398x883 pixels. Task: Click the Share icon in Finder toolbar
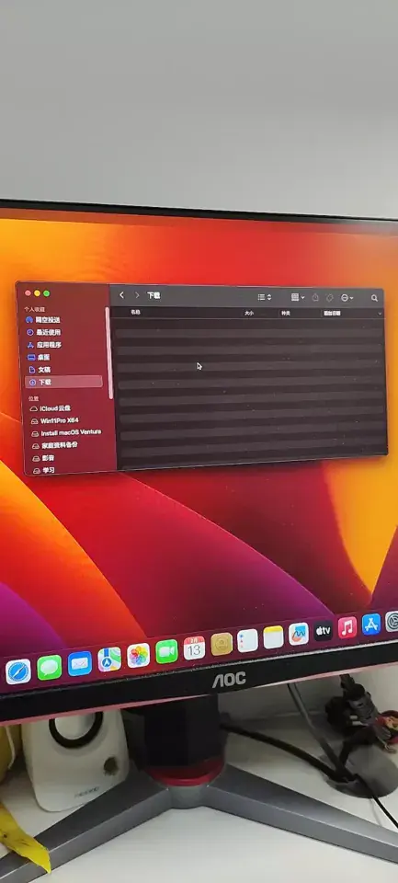point(316,297)
